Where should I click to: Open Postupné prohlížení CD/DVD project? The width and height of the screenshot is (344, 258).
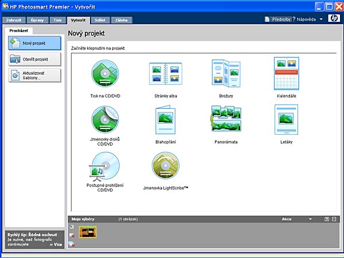coord(105,166)
